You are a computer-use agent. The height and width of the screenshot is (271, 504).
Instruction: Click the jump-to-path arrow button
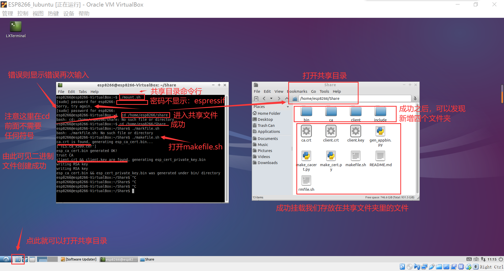tap(415, 99)
